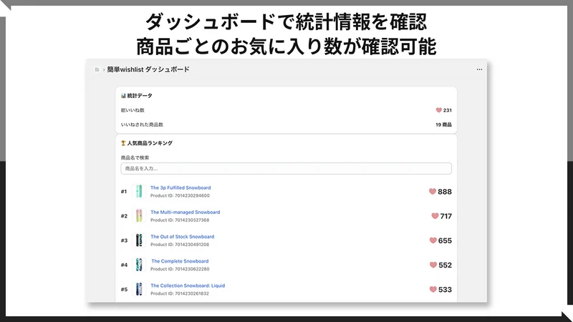Click Product ID: 7014230622280 text
The image size is (573, 322).
coord(180,269)
